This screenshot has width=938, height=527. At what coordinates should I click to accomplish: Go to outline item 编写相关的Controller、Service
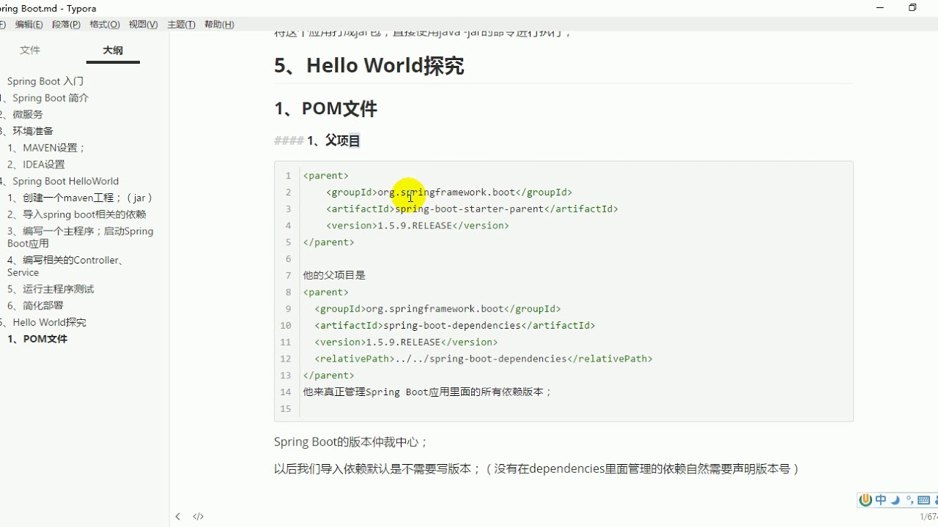tap(65, 266)
